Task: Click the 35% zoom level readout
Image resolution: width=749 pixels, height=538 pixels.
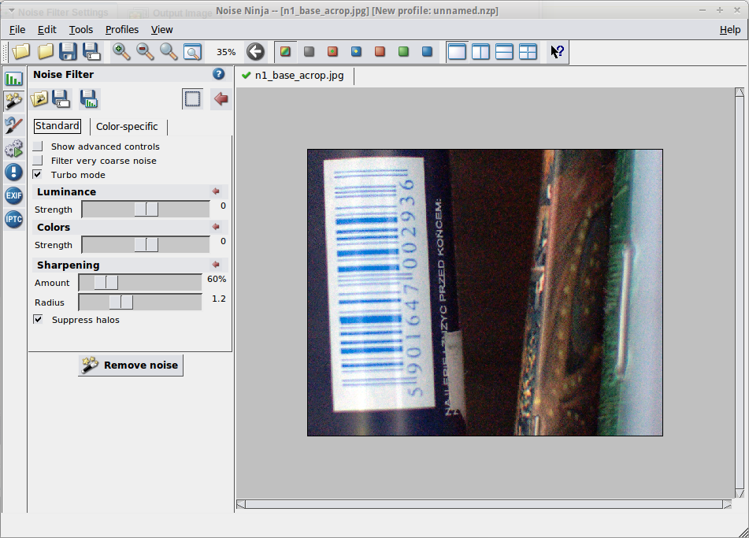Action: (226, 52)
